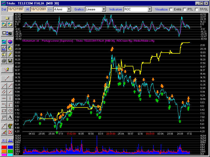Select the parallel lines channel tool
This screenshot has width=210, height=157.
click(x=4, y=92)
